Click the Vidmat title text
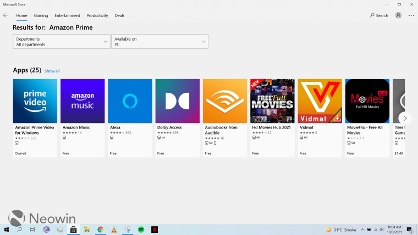Image resolution: width=418 pixels, height=235 pixels. (306, 127)
